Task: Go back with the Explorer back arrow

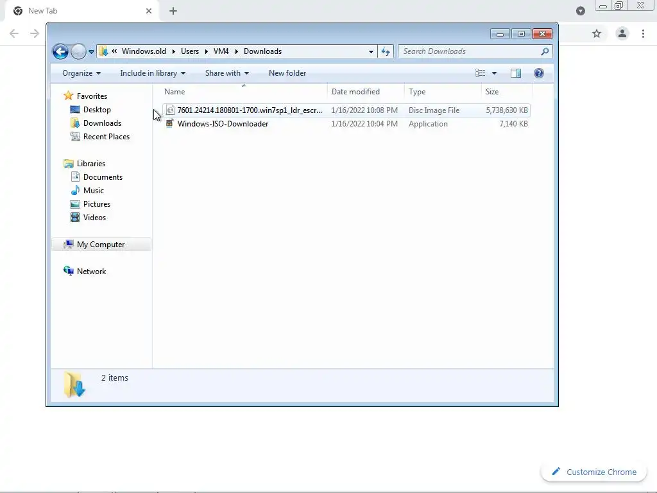Action: 60,51
